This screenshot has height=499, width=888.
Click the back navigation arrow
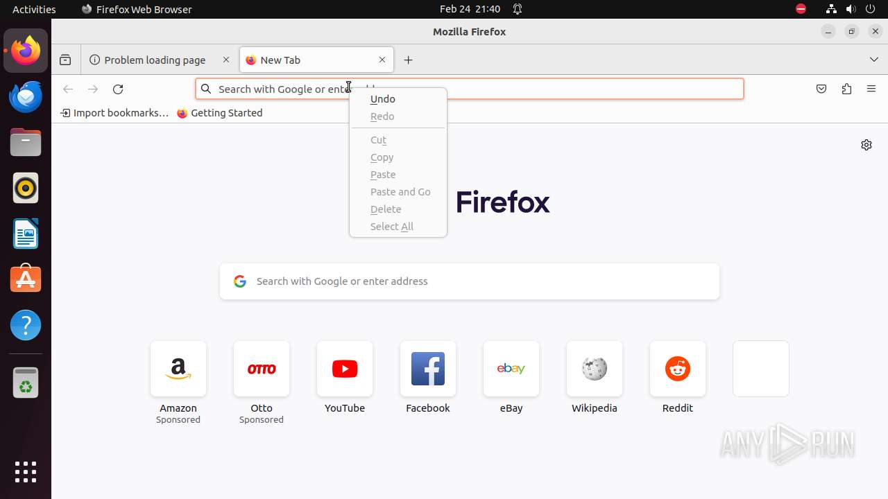[68, 89]
